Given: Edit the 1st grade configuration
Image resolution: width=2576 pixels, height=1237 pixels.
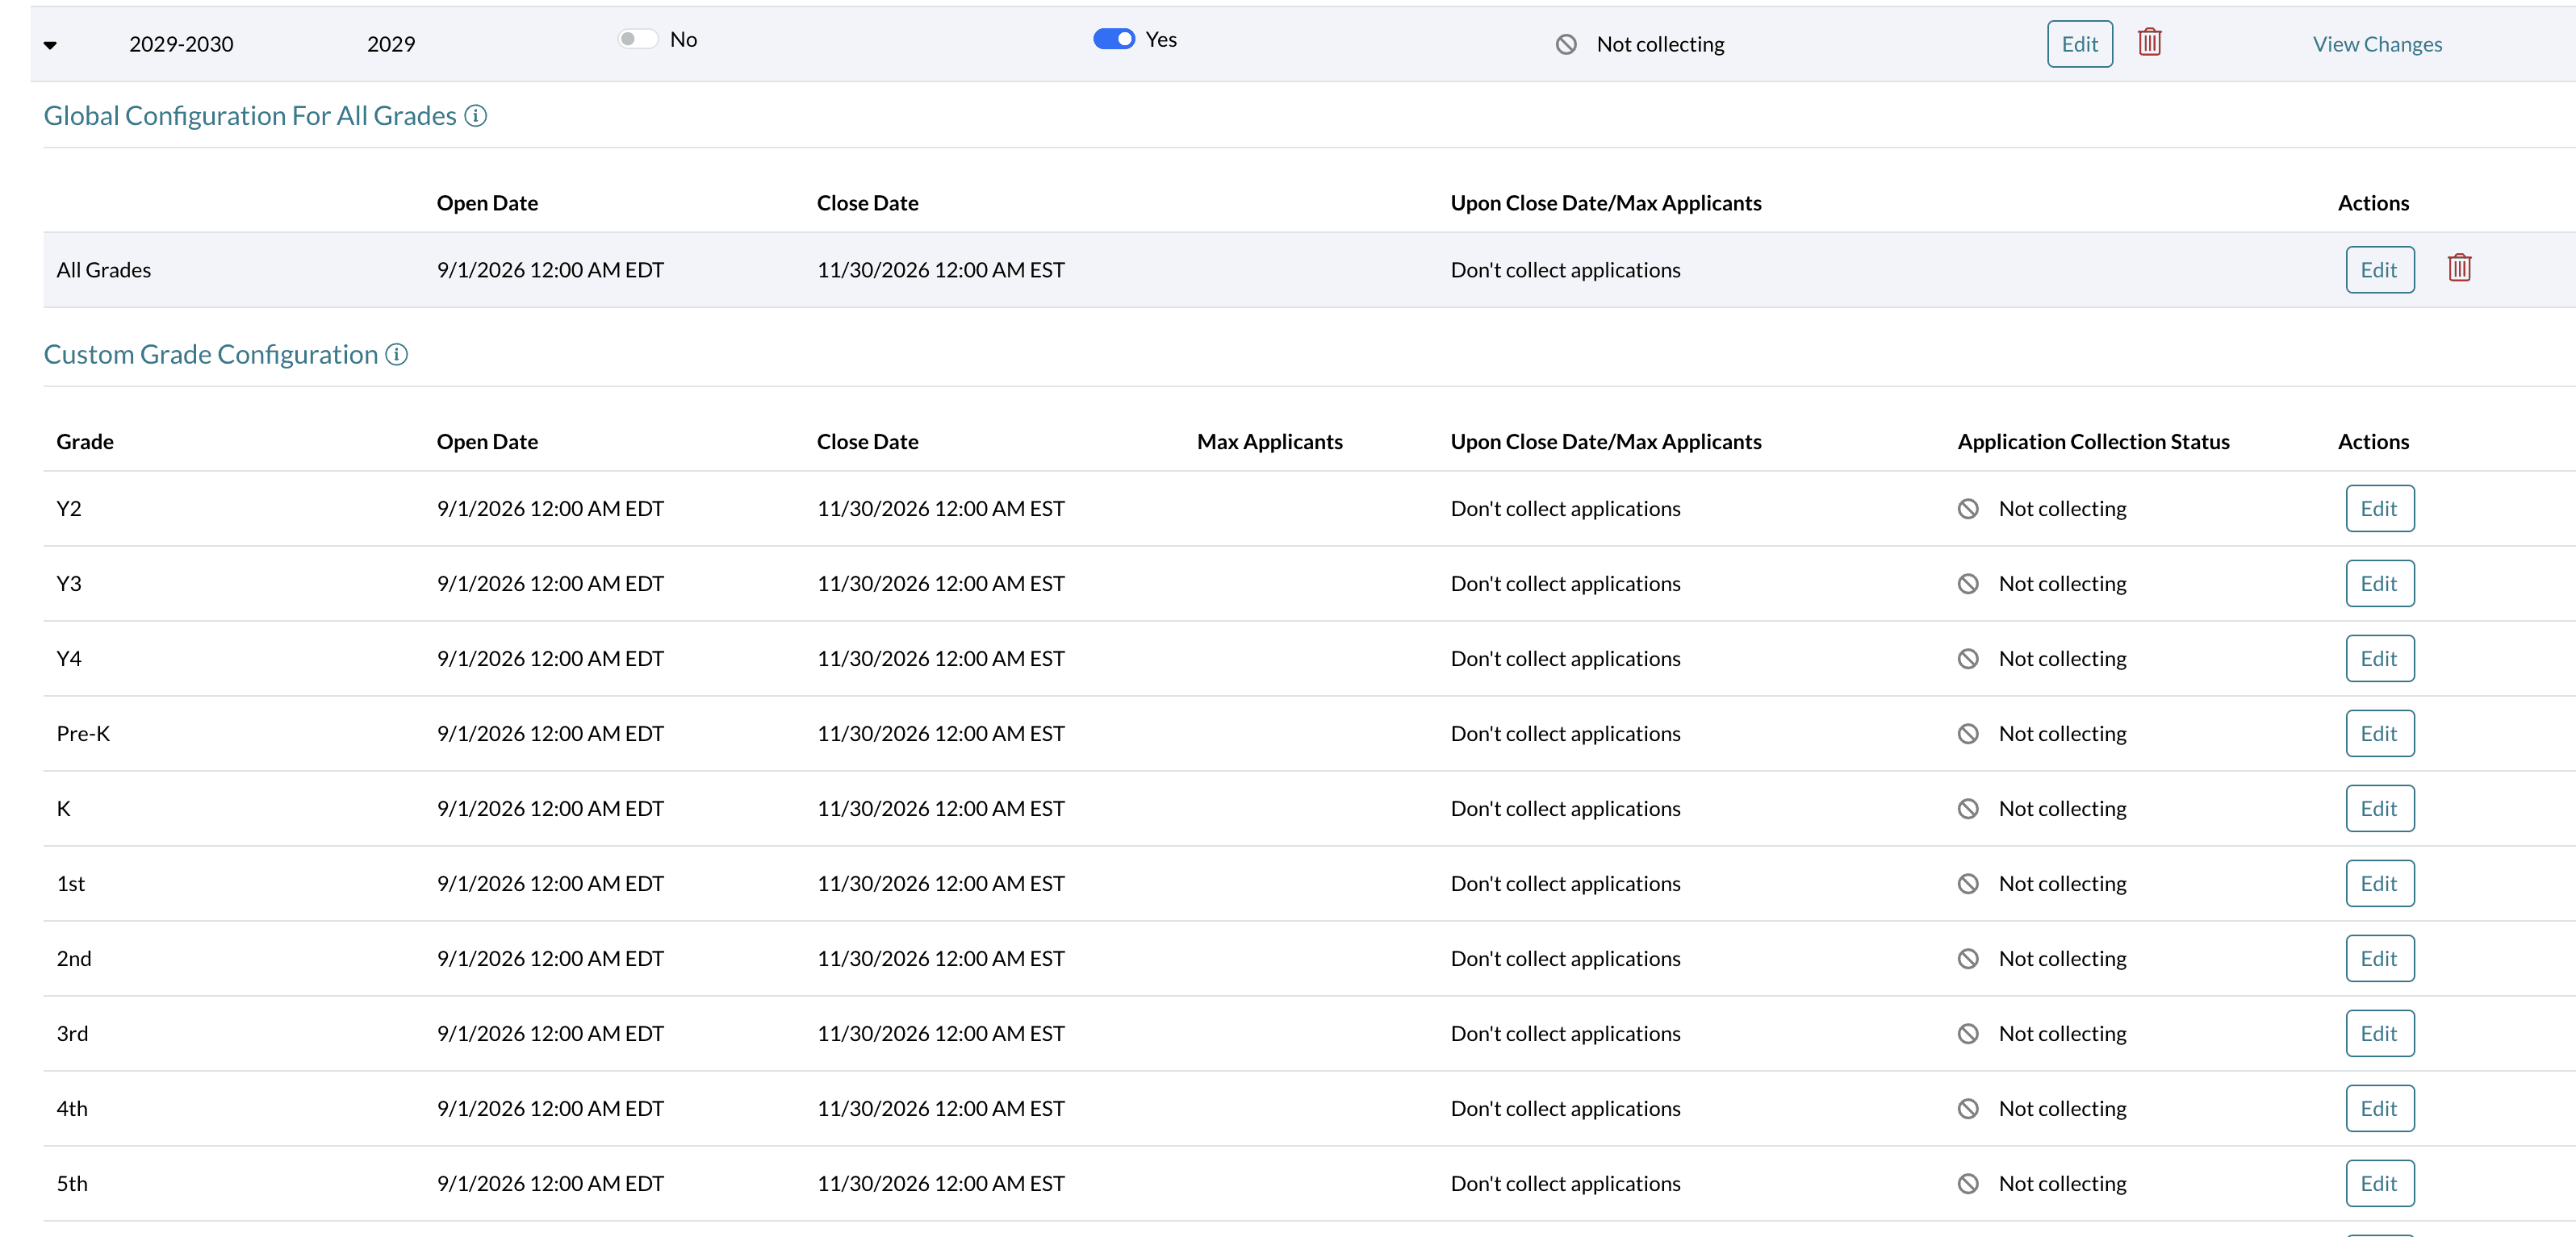Looking at the screenshot, I should pos(2379,883).
